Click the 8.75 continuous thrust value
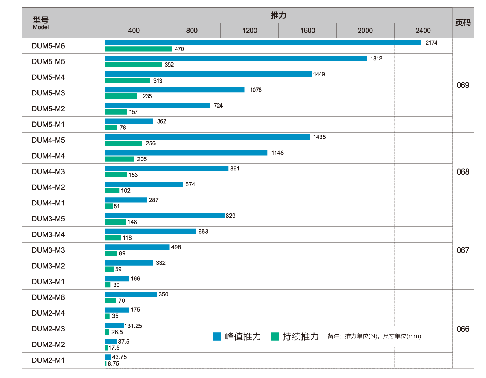The height and width of the screenshot is (378, 486). tap(113, 364)
